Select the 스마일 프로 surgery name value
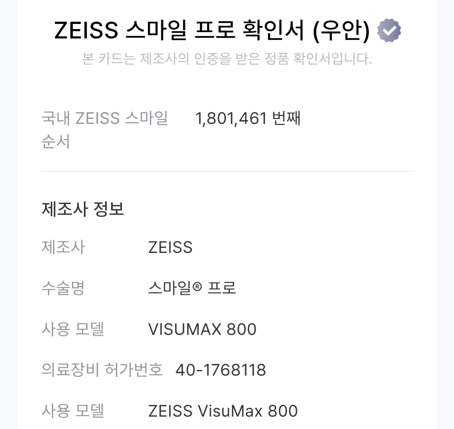Image resolution: width=454 pixels, height=429 pixels. (x=192, y=288)
